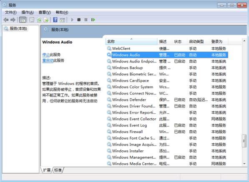This screenshot has height=182, width=249.
Task: Toggle the show/hide console tree icon
Action: click(23, 20)
